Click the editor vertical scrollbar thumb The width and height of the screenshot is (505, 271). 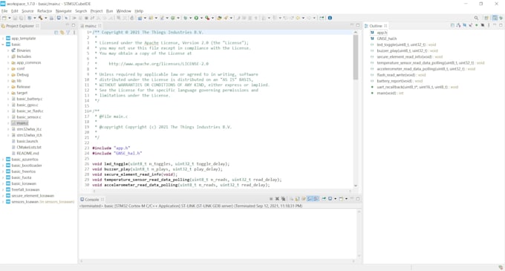tap(356, 56)
